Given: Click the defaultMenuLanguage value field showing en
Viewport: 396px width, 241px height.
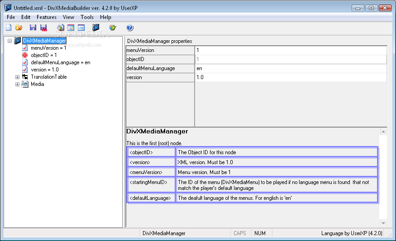Looking at the screenshot, I should 291,68.
